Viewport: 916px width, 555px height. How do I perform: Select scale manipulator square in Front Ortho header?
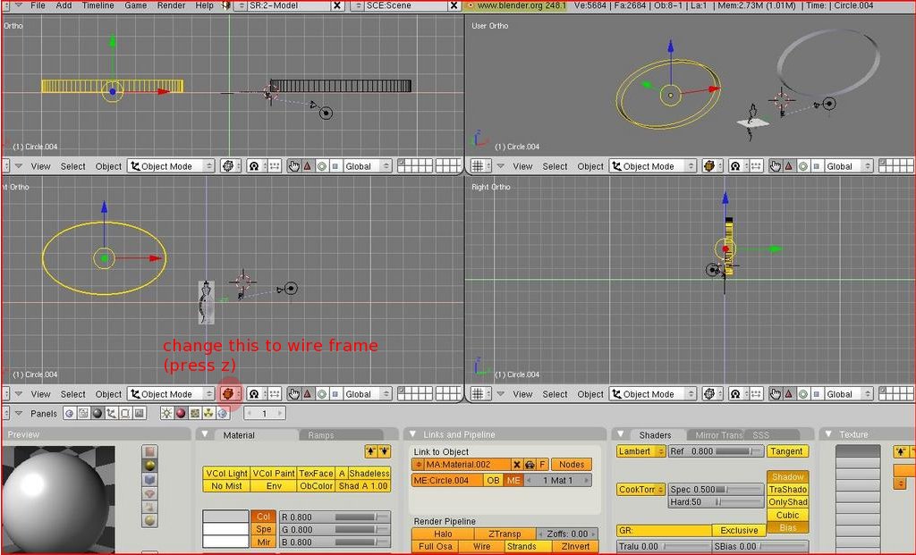pos(335,394)
